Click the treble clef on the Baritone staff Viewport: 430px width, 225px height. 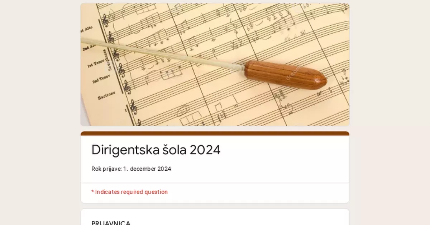[x=127, y=87]
